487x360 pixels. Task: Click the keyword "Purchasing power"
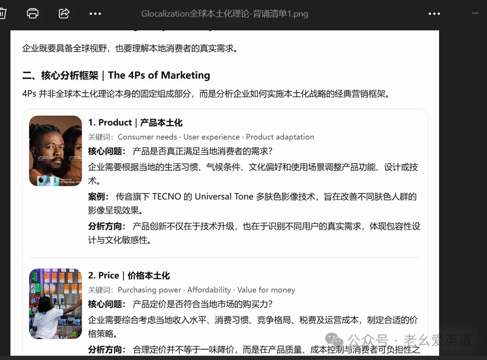point(149,290)
